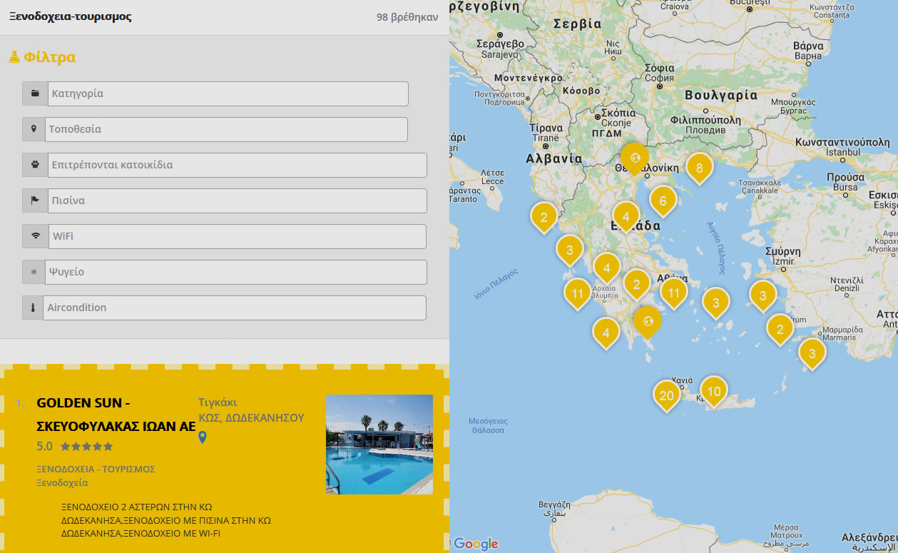Click the cluster marker 2 near Μαρμαρίδα
This screenshot has width=898, height=553.
780,330
